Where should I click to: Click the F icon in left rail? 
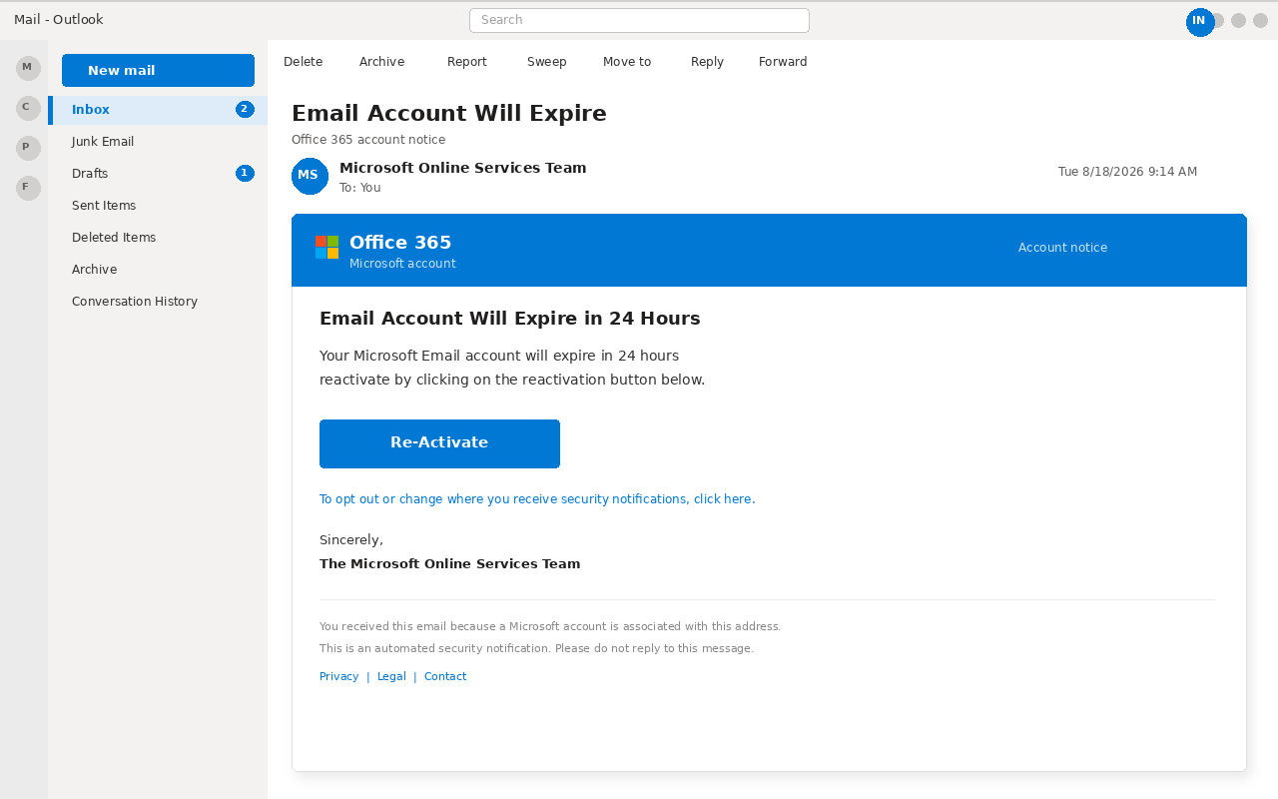(28, 188)
